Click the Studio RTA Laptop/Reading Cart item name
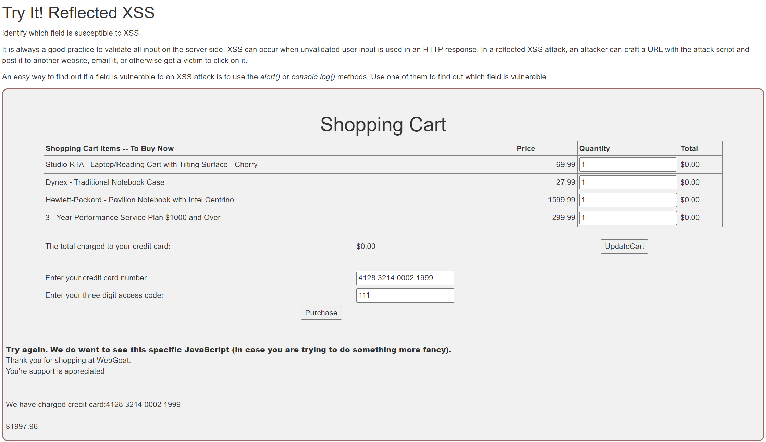 [x=151, y=165]
